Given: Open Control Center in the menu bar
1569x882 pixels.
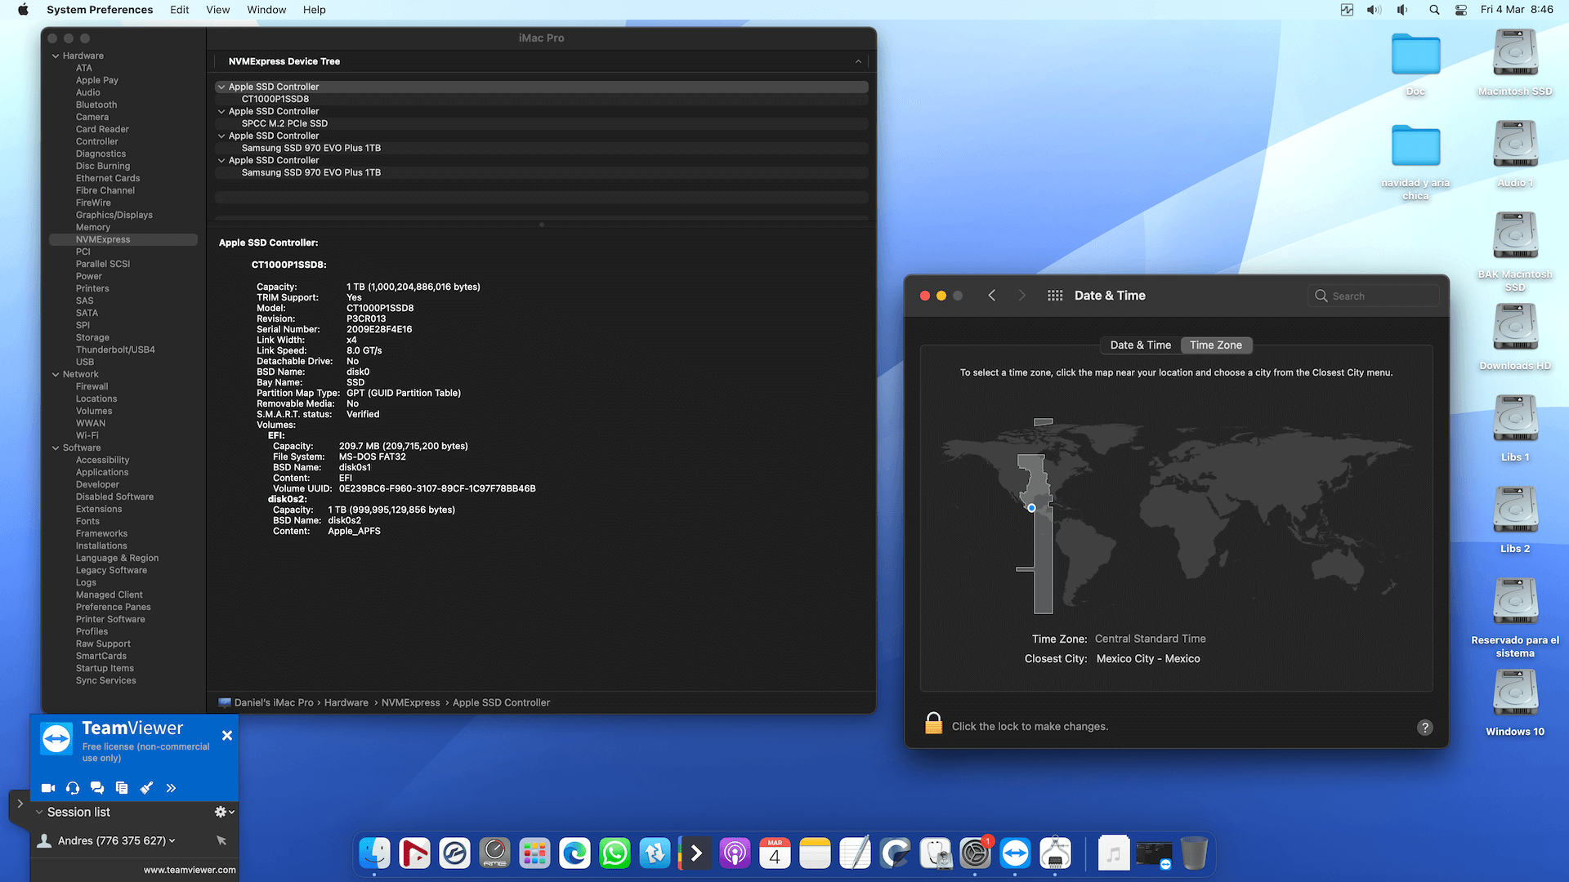Looking at the screenshot, I should pyautogui.click(x=1461, y=10).
